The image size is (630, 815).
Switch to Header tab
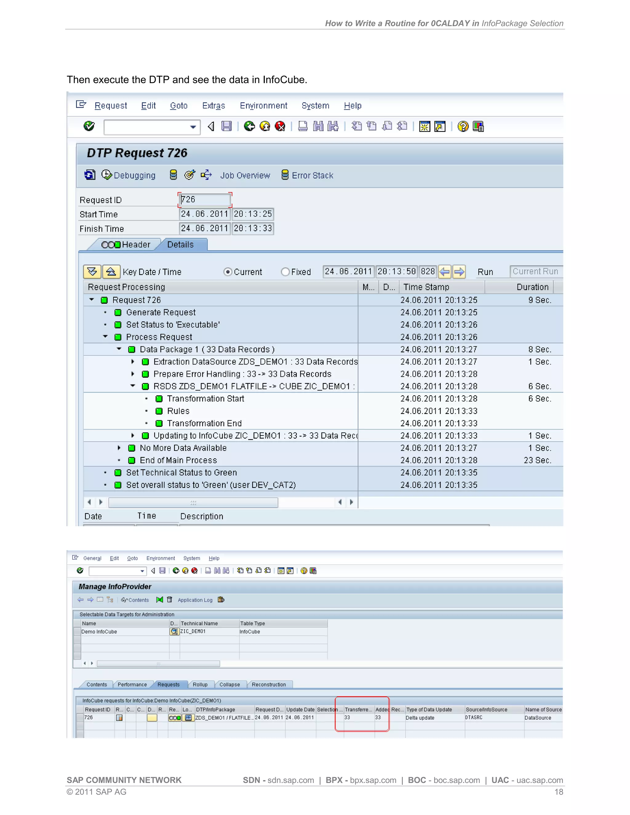pos(126,244)
